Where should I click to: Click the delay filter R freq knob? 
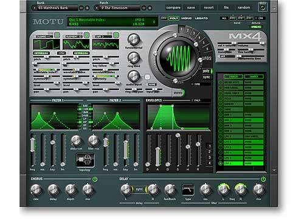[240, 189]
